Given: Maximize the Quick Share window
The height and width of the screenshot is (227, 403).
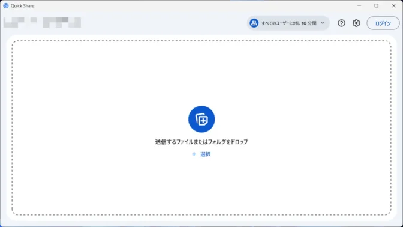Looking at the screenshot, I should [376, 5].
